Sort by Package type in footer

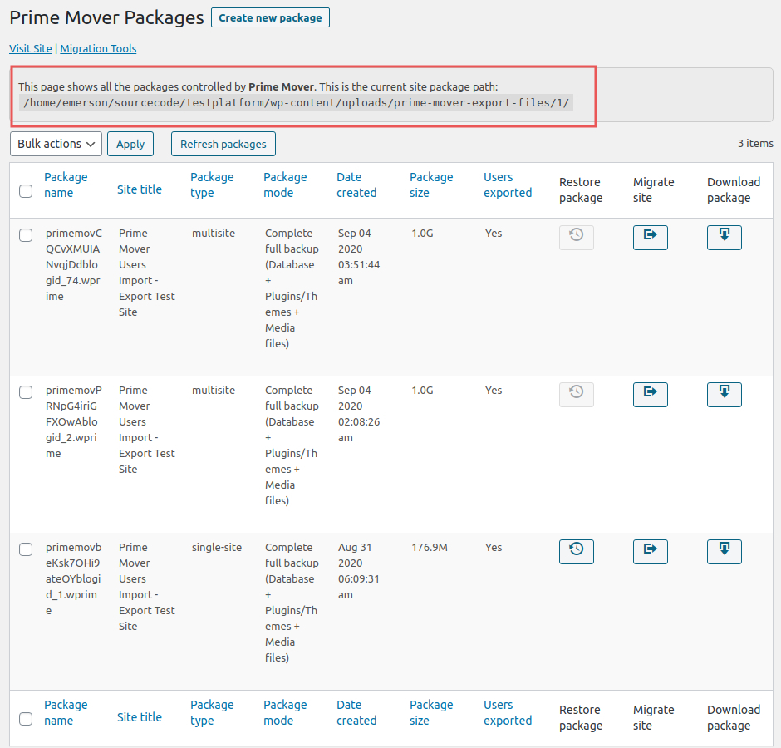(x=212, y=712)
